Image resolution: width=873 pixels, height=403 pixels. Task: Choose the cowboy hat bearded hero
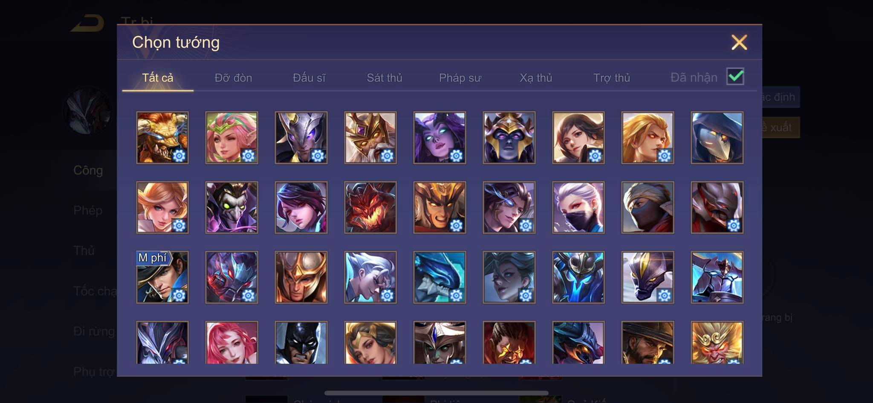coord(648,343)
